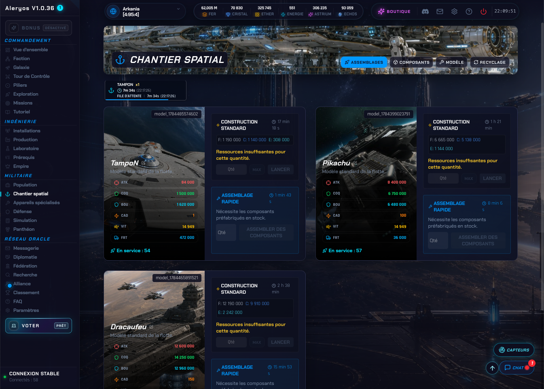
Task: Click Assembler des composants for TampoN
Action: pyautogui.click(x=266, y=232)
